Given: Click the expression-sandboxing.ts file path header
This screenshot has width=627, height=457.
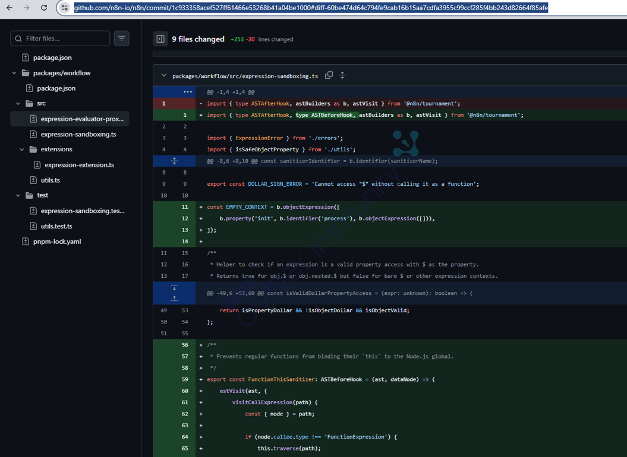Looking at the screenshot, I should pos(245,76).
